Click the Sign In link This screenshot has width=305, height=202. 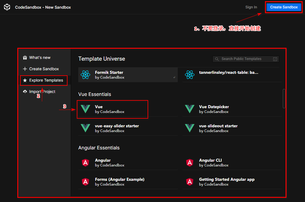[x=251, y=7]
